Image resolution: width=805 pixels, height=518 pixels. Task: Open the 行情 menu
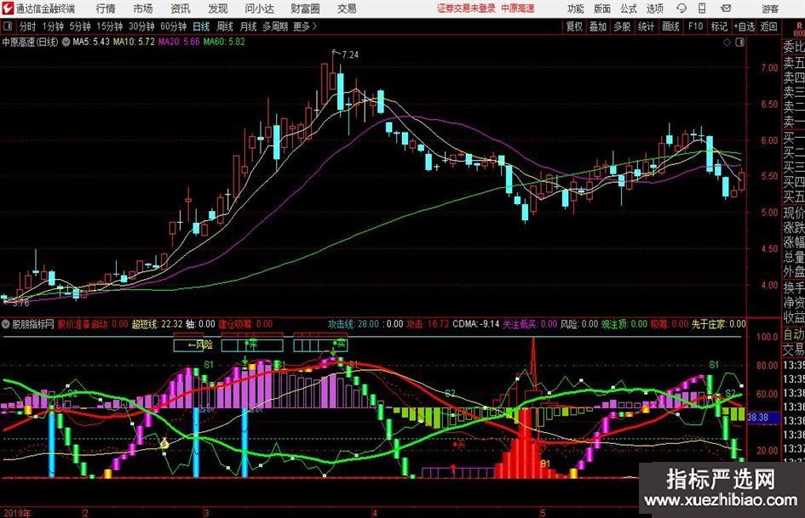(106, 9)
